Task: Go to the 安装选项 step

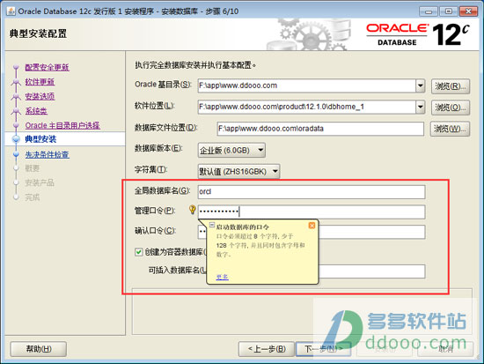Action: pos(40,96)
